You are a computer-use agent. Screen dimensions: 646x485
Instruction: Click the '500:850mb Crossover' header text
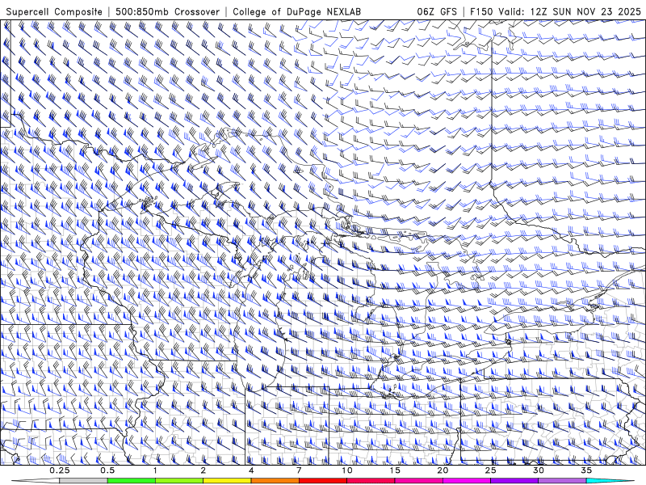[x=167, y=11]
